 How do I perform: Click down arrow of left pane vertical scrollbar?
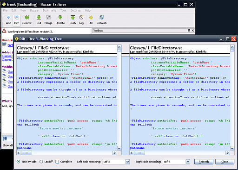[x=119, y=148]
